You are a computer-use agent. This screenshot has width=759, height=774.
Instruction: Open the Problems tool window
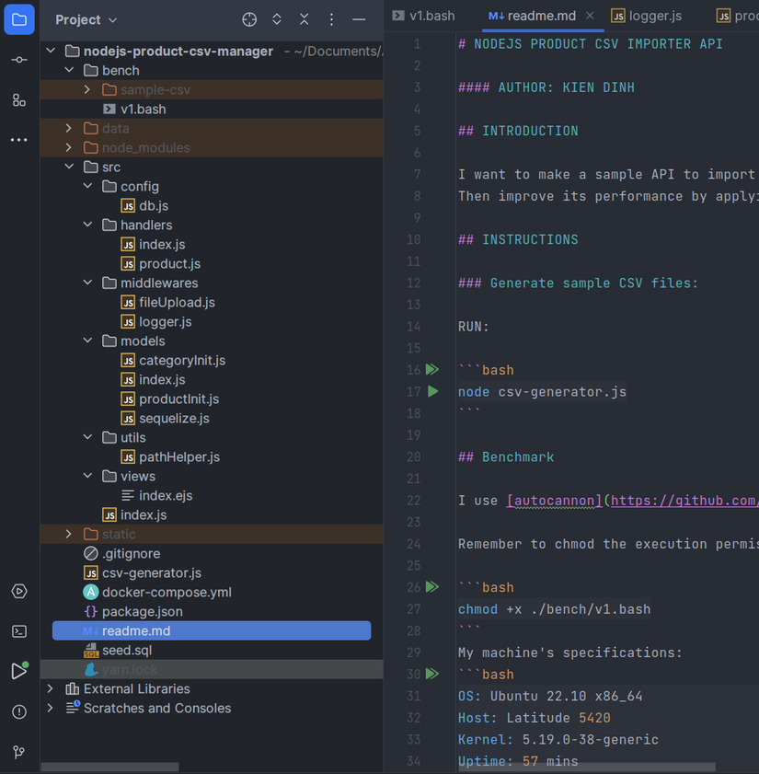(x=18, y=710)
